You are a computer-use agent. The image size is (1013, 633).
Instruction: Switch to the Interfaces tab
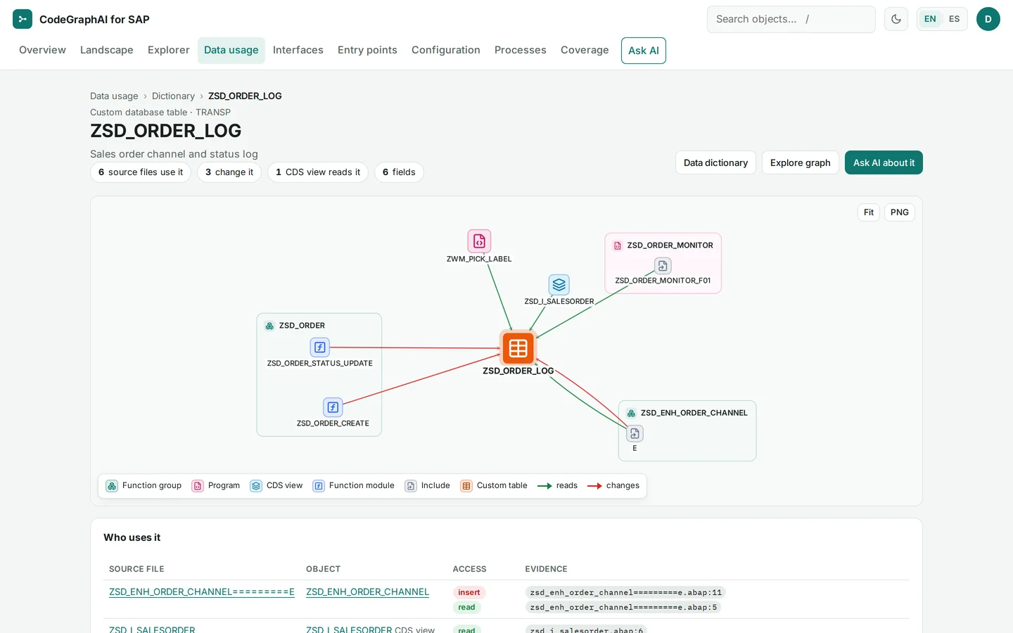pyautogui.click(x=298, y=50)
